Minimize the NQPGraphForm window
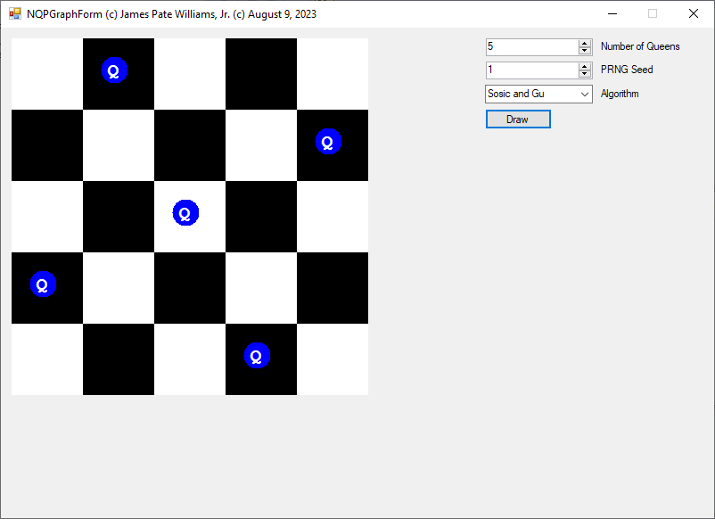This screenshot has width=715, height=519. 612,13
